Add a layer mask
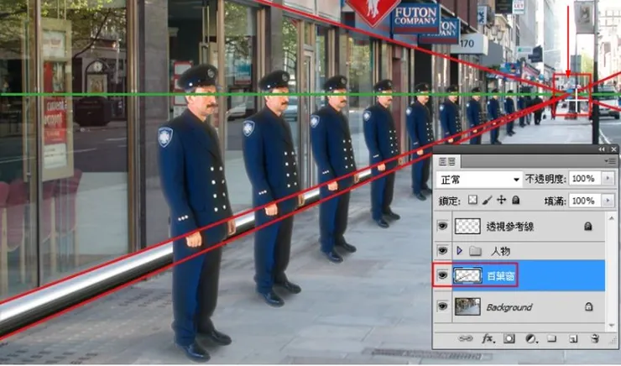The image size is (621, 366). pos(509,338)
